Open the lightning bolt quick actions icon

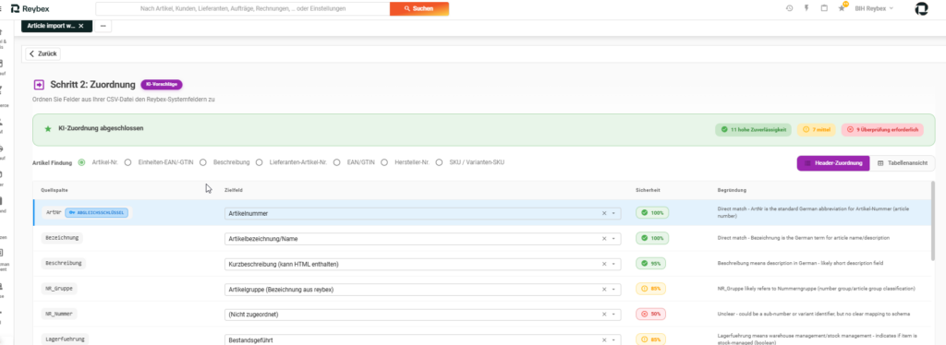coord(807,8)
